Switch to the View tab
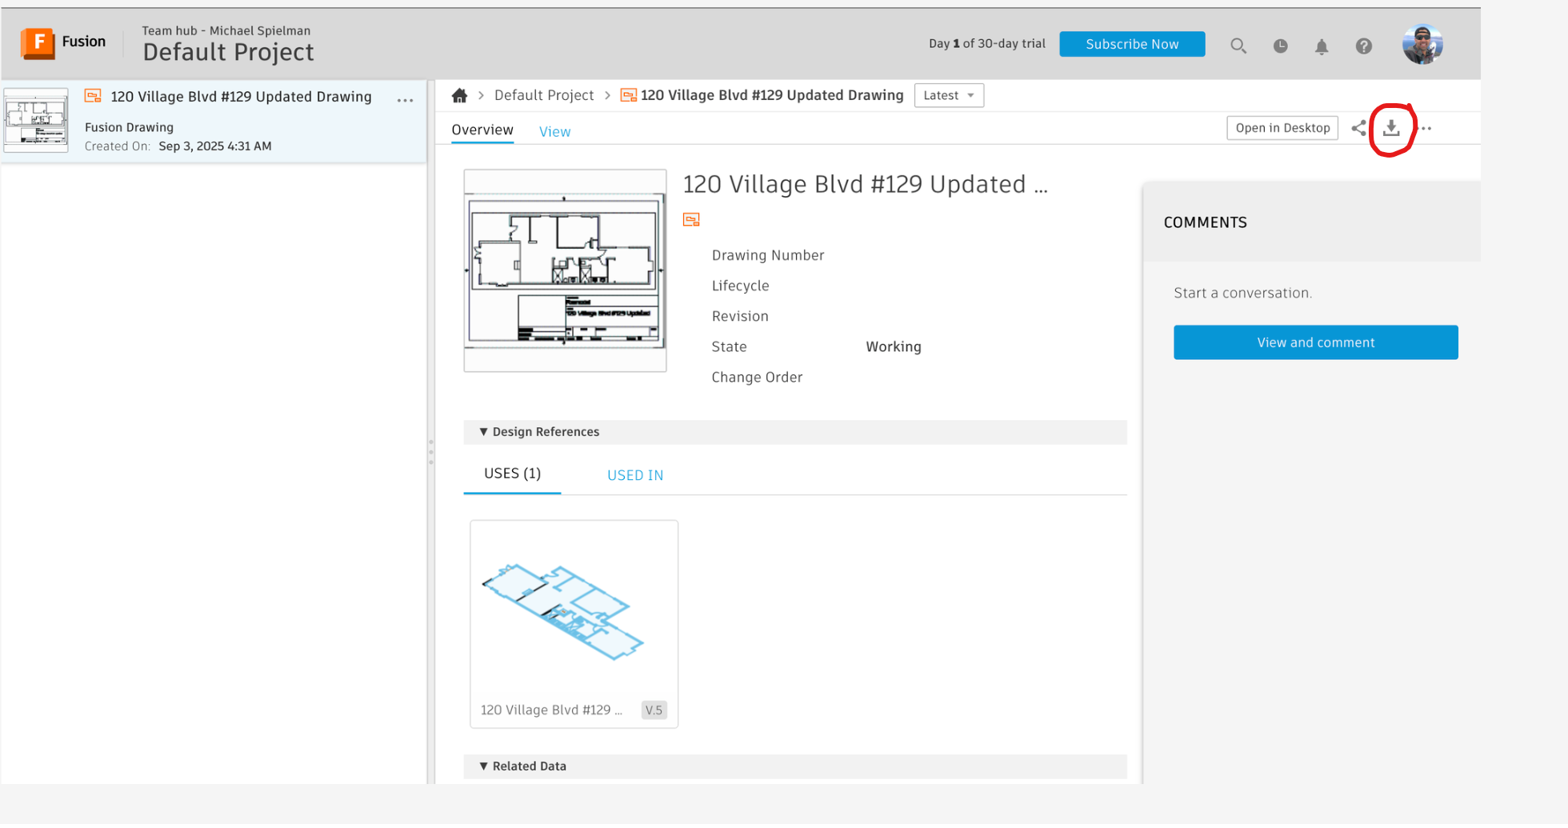 point(554,131)
